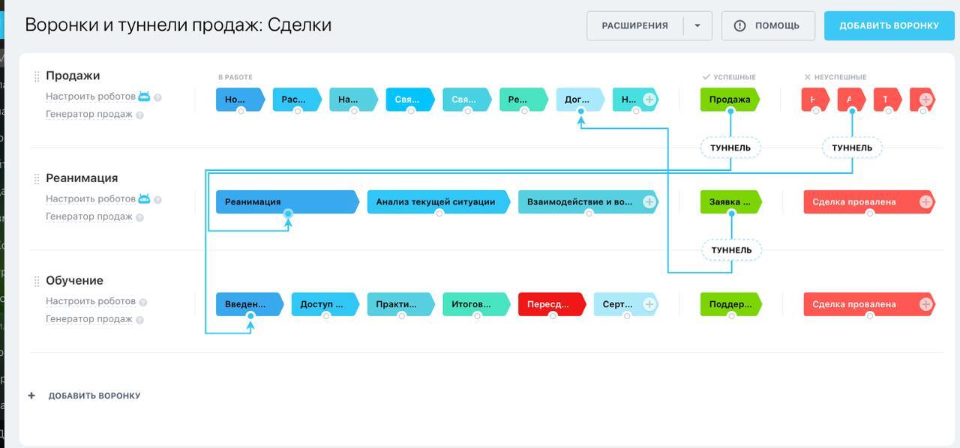The width and height of the screenshot is (960, 448).
Task: Select the red Пересд... stage
Action: 550,304
